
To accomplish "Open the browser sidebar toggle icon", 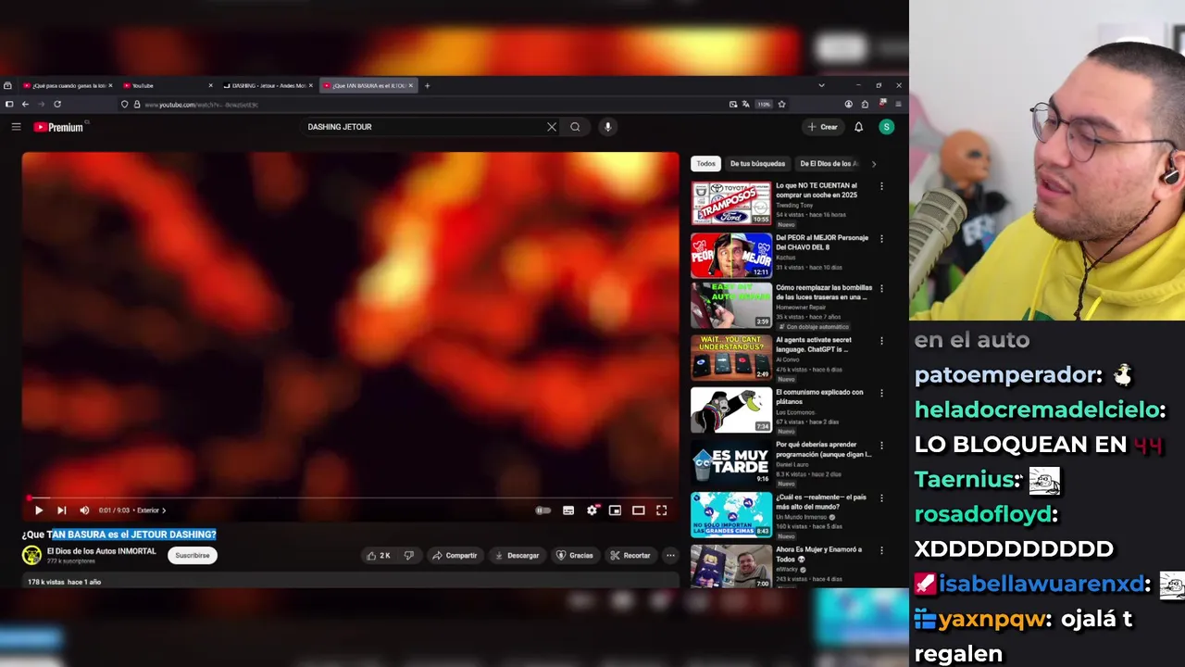I will [x=8, y=105].
